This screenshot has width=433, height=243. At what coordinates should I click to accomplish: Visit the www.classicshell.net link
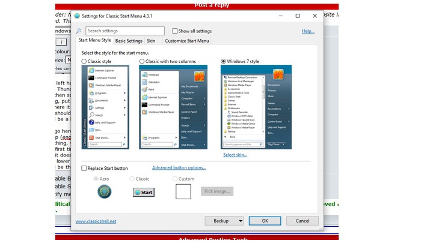point(96,221)
